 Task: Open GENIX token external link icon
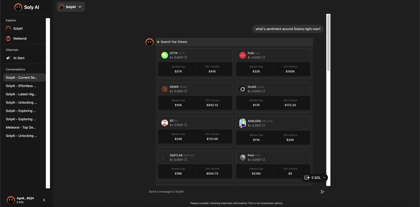186,91
